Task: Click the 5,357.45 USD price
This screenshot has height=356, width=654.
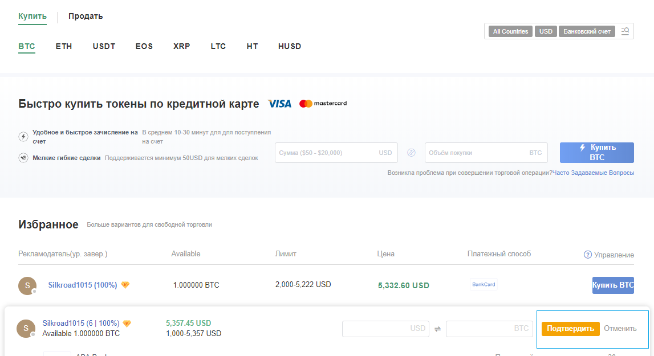Action: [x=189, y=323]
